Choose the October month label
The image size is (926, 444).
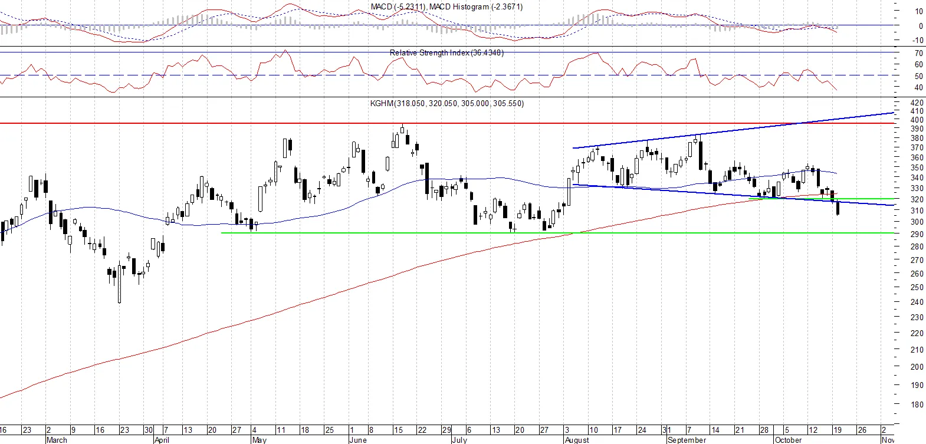click(x=789, y=440)
